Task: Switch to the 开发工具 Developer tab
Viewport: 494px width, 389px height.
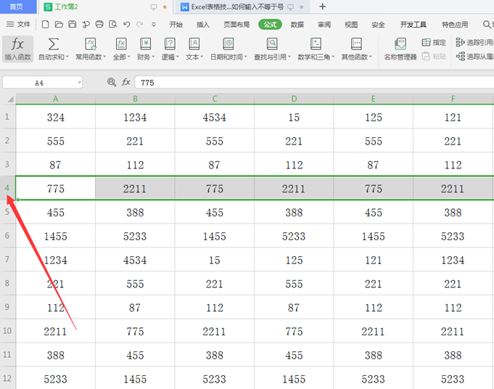Action: pos(413,25)
